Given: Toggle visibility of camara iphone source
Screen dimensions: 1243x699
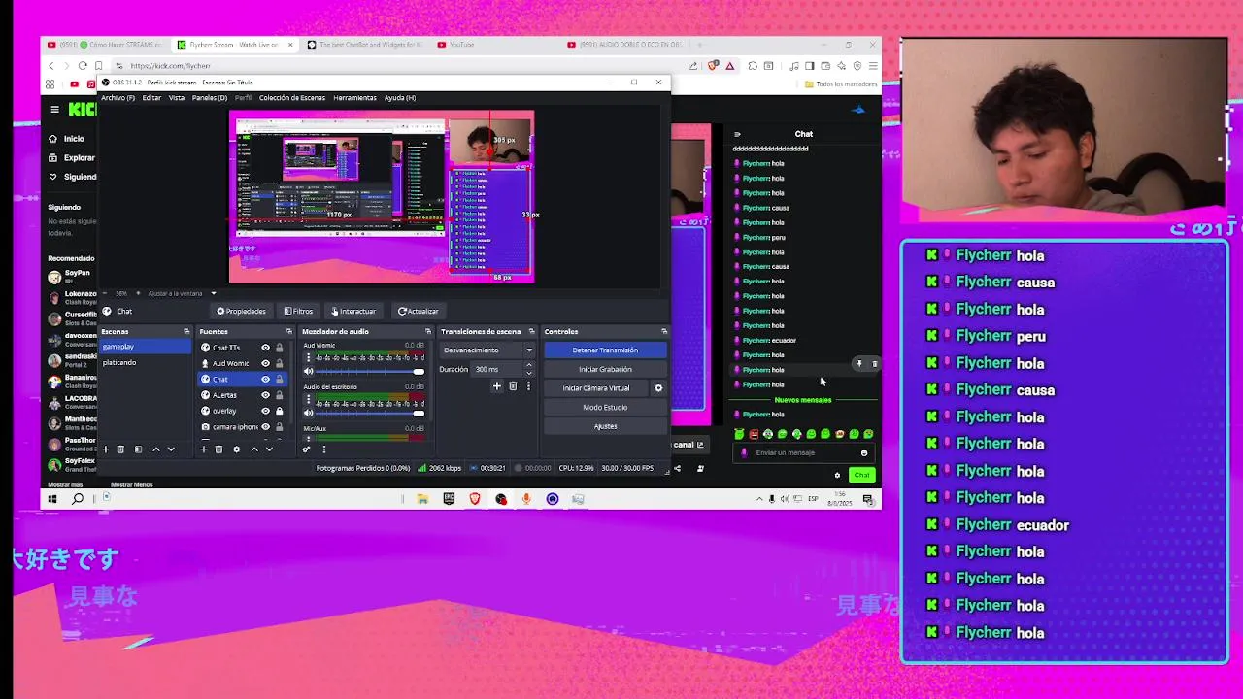Looking at the screenshot, I should 265,427.
